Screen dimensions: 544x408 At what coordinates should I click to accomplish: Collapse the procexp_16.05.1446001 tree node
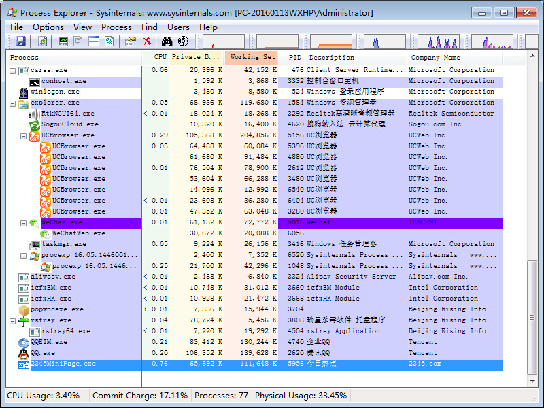(x=23, y=256)
